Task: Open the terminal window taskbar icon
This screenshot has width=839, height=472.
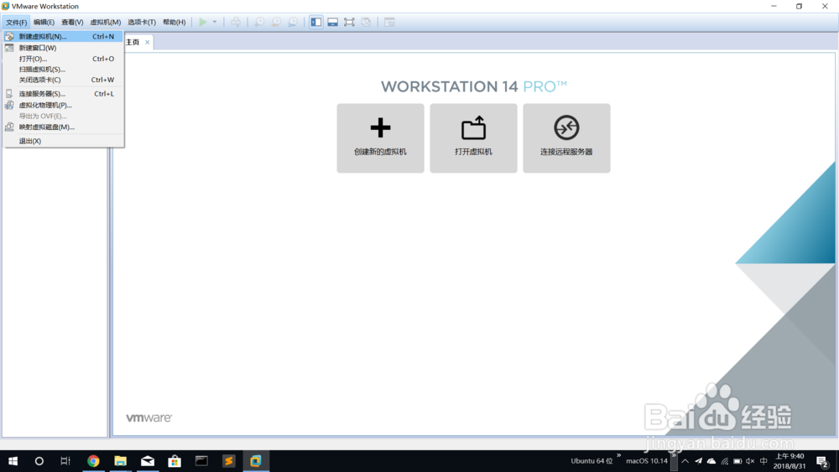Action: click(x=201, y=461)
